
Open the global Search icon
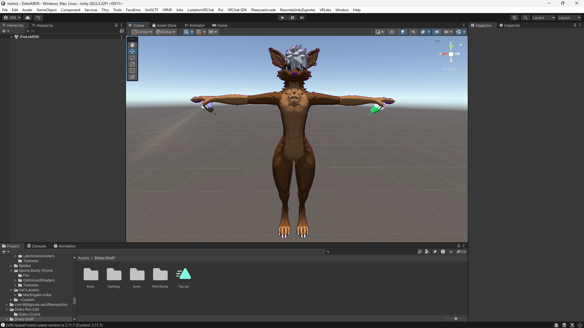pos(525,18)
